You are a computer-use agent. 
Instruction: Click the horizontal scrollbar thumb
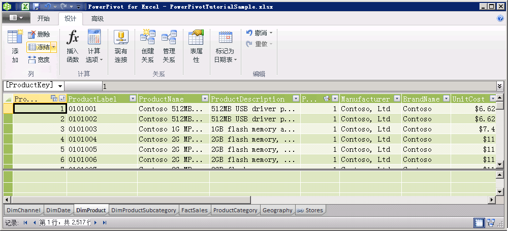(x=131, y=200)
